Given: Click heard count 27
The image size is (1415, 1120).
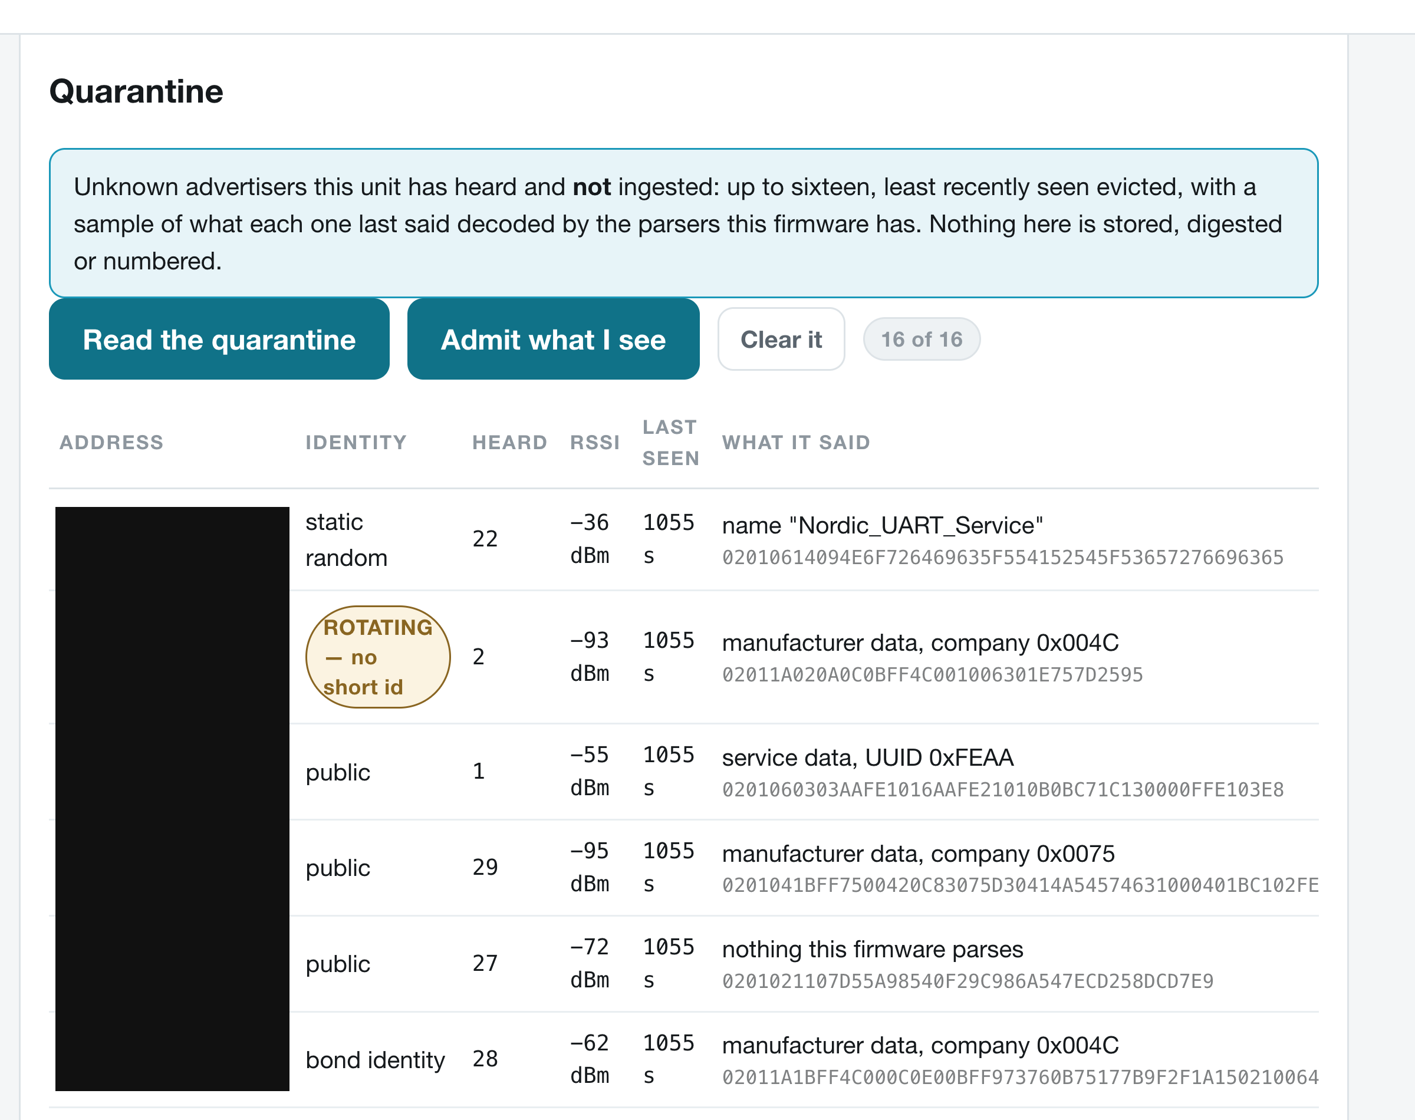Looking at the screenshot, I should (x=485, y=963).
